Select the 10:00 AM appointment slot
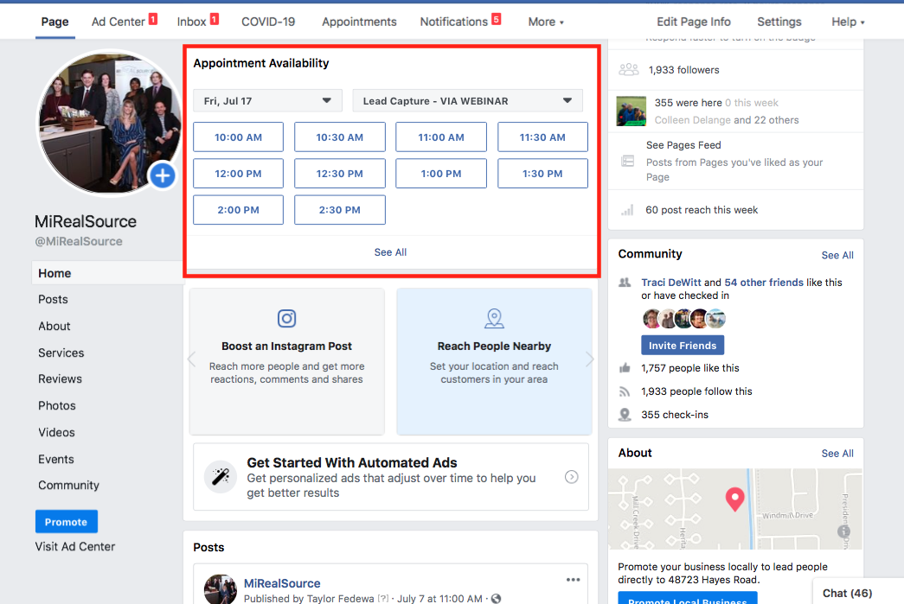 [x=238, y=137]
